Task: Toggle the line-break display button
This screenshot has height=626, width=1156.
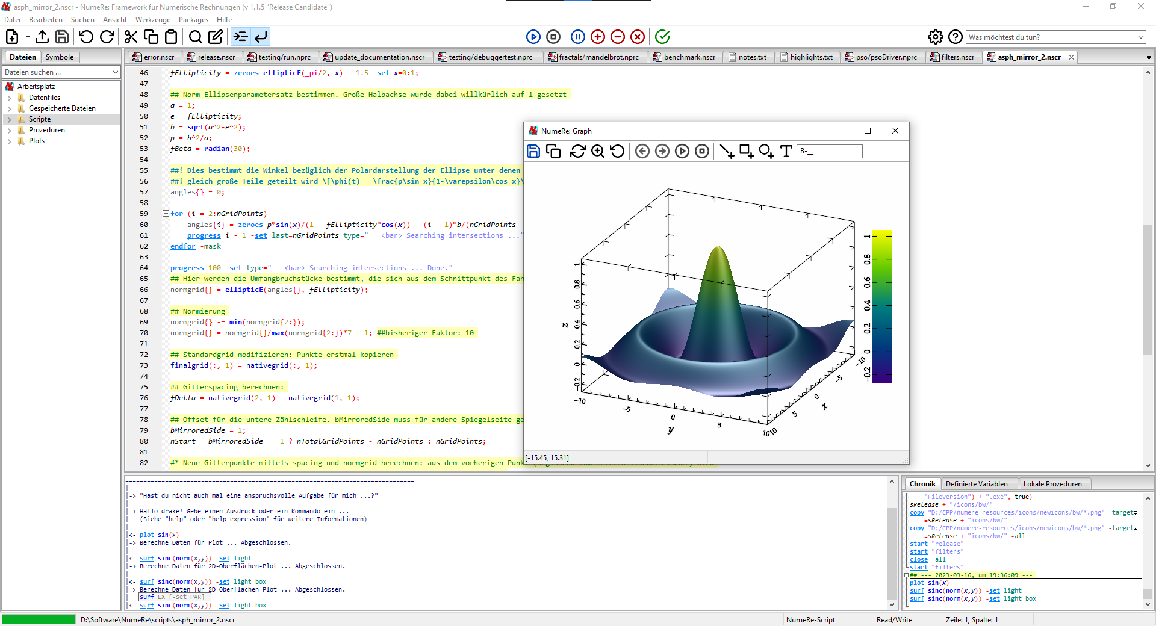Action: [x=260, y=37]
